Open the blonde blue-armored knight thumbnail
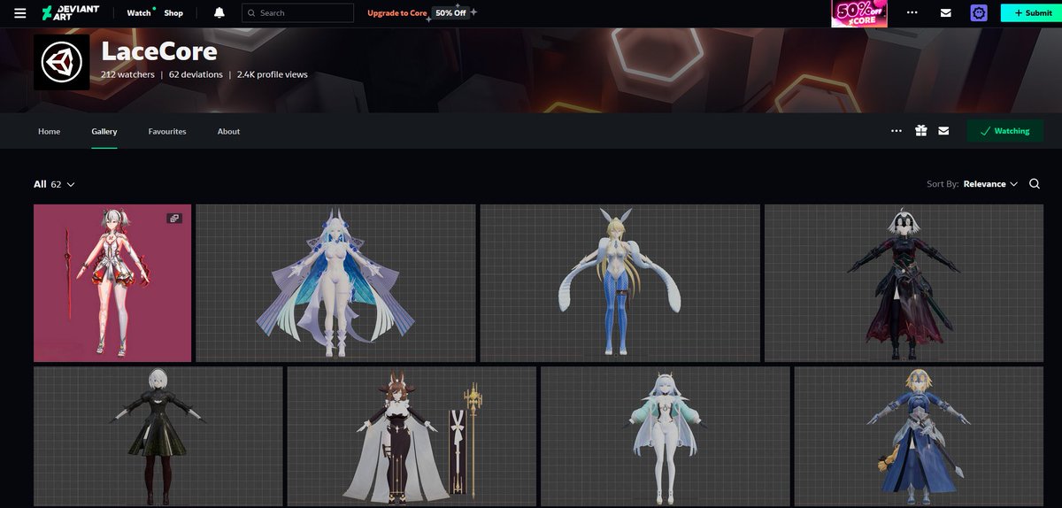 pyautogui.click(x=920, y=436)
